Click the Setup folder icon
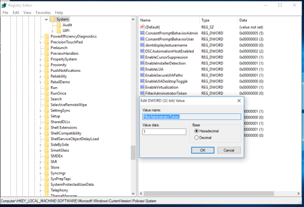Viewport: 304px width, 207px height. coord(47,116)
